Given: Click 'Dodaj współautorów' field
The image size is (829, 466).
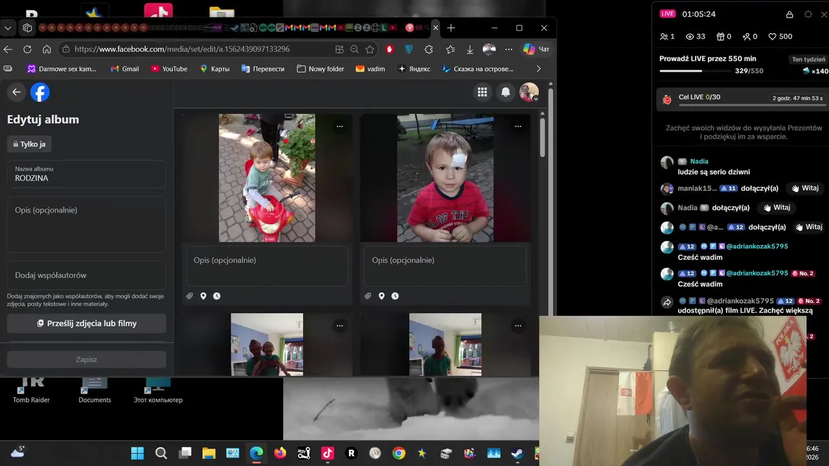Looking at the screenshot, I should pyautogui.click(x=87, y=275).
